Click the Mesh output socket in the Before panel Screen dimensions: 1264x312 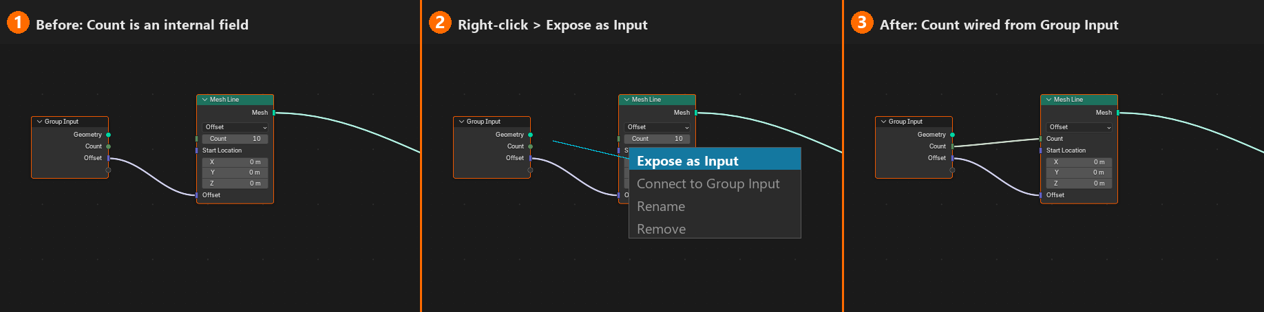274,113
